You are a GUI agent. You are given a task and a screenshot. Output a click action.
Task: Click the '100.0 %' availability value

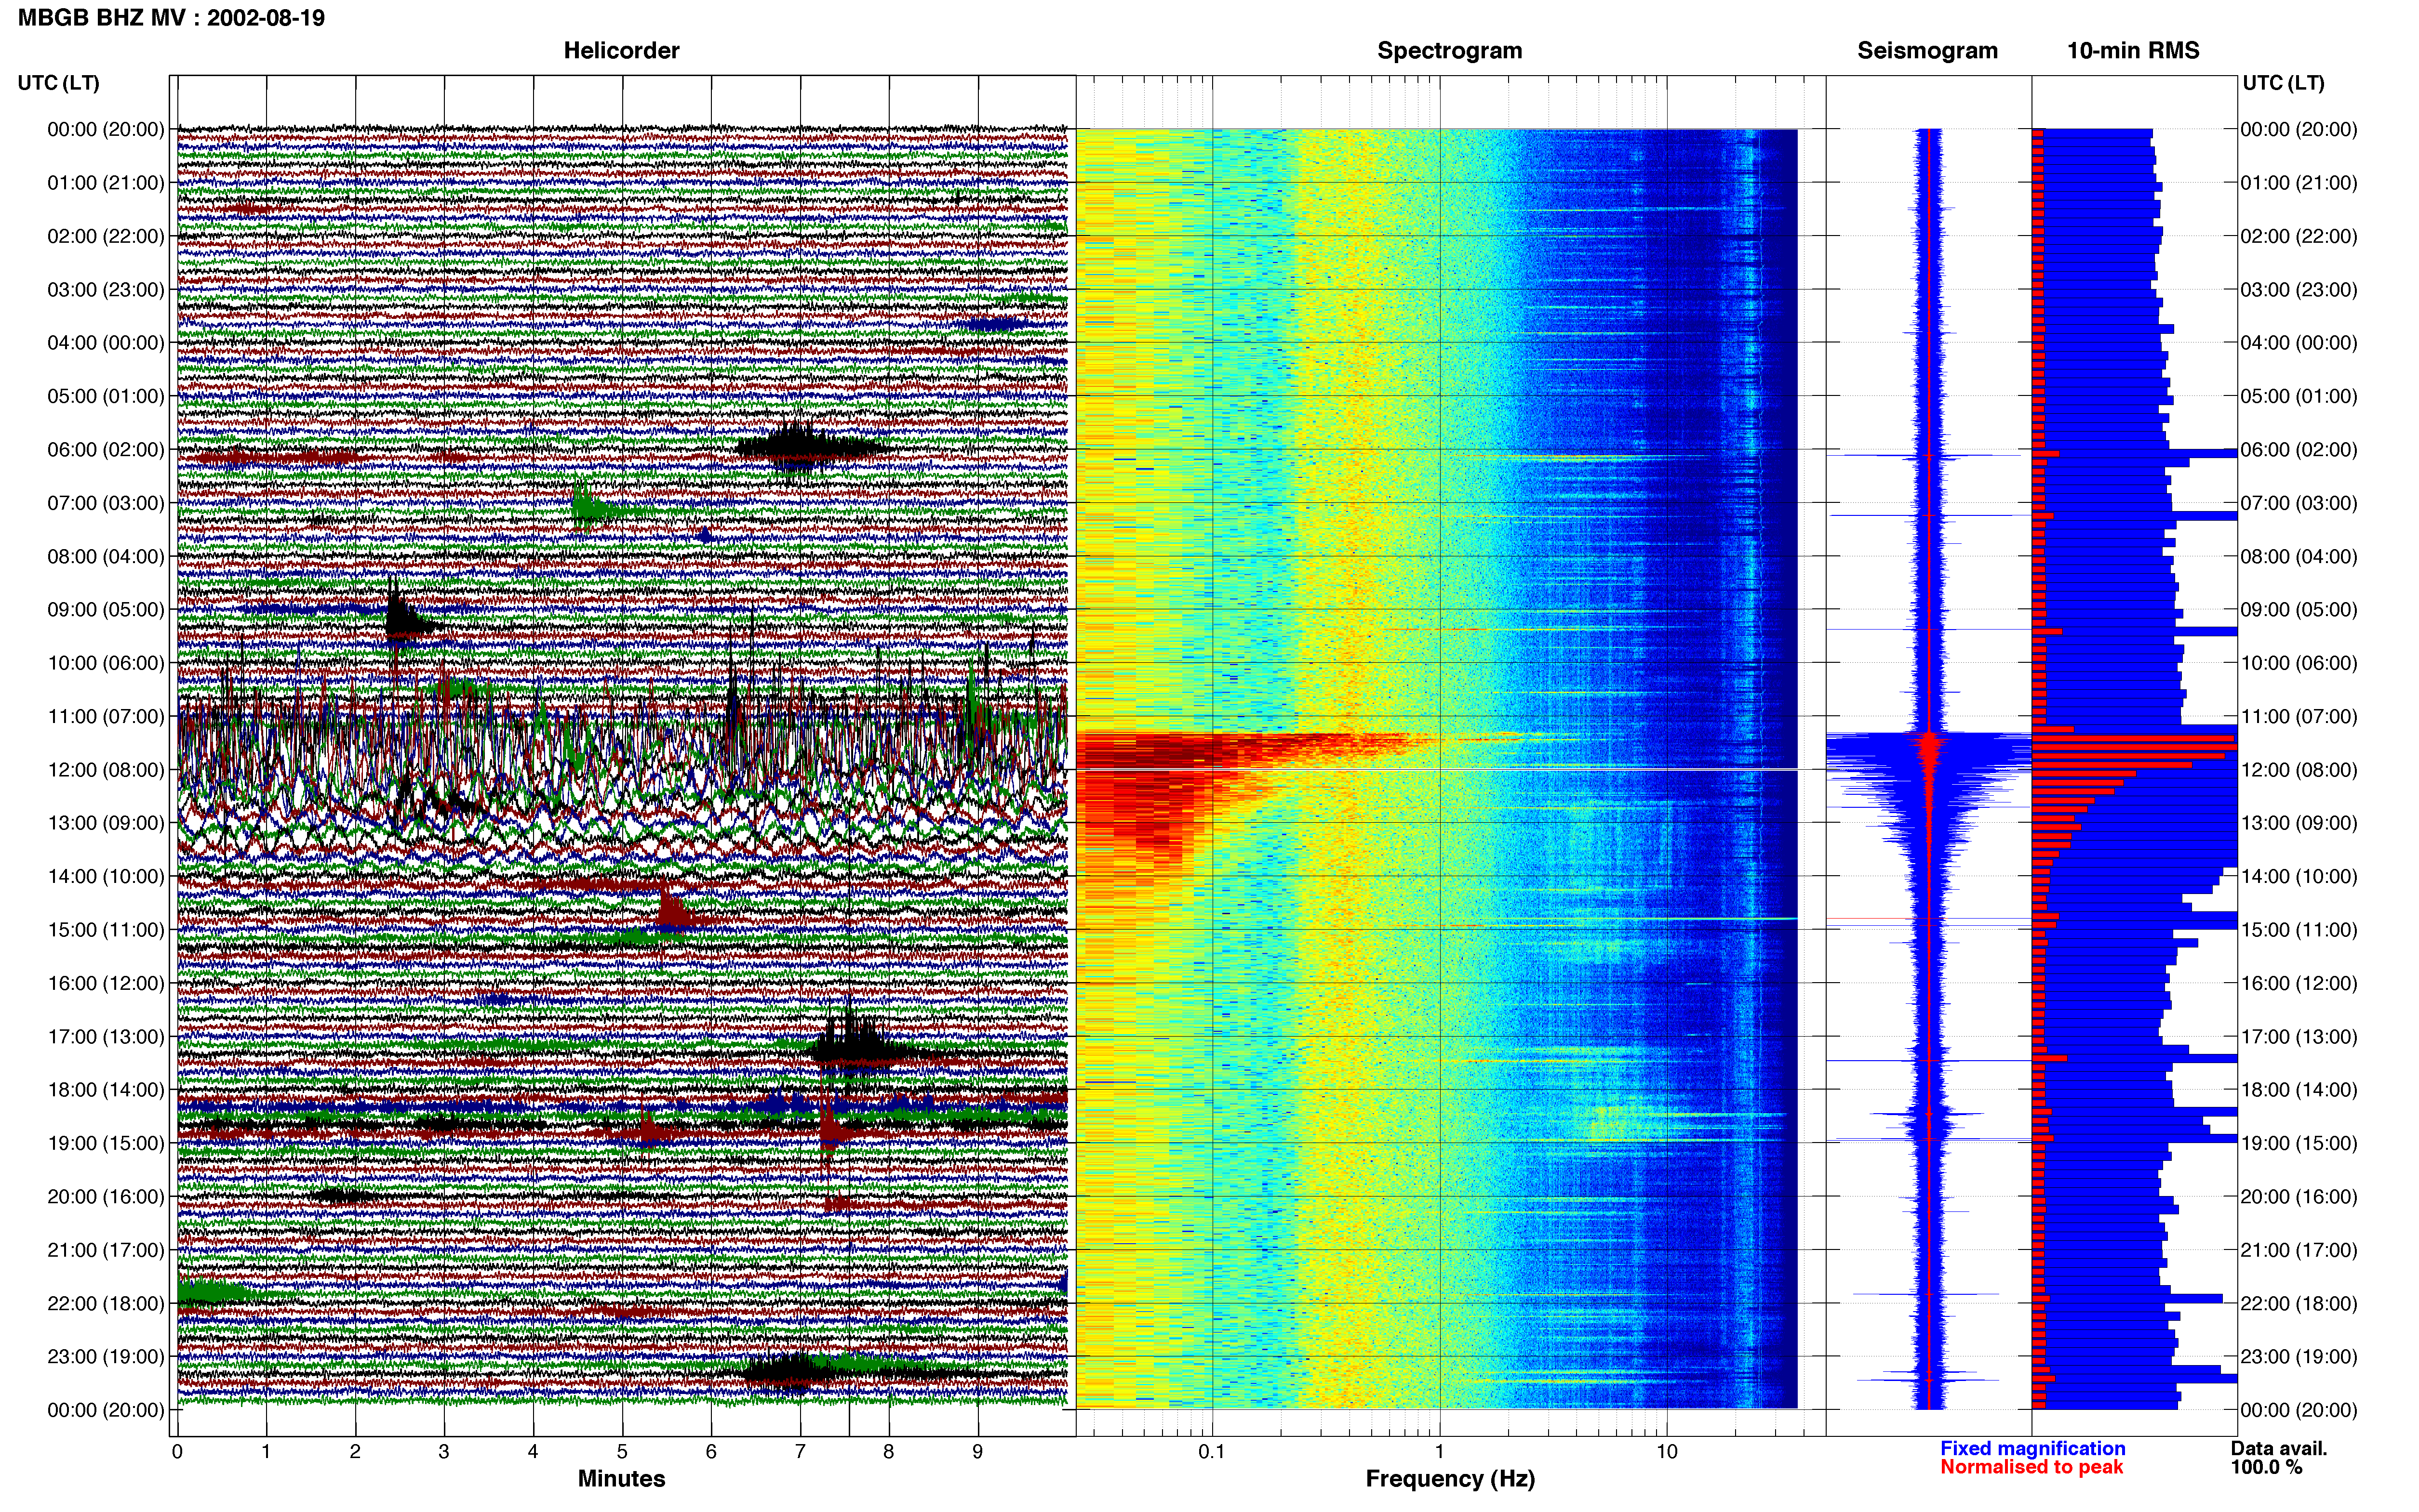2266,1467
